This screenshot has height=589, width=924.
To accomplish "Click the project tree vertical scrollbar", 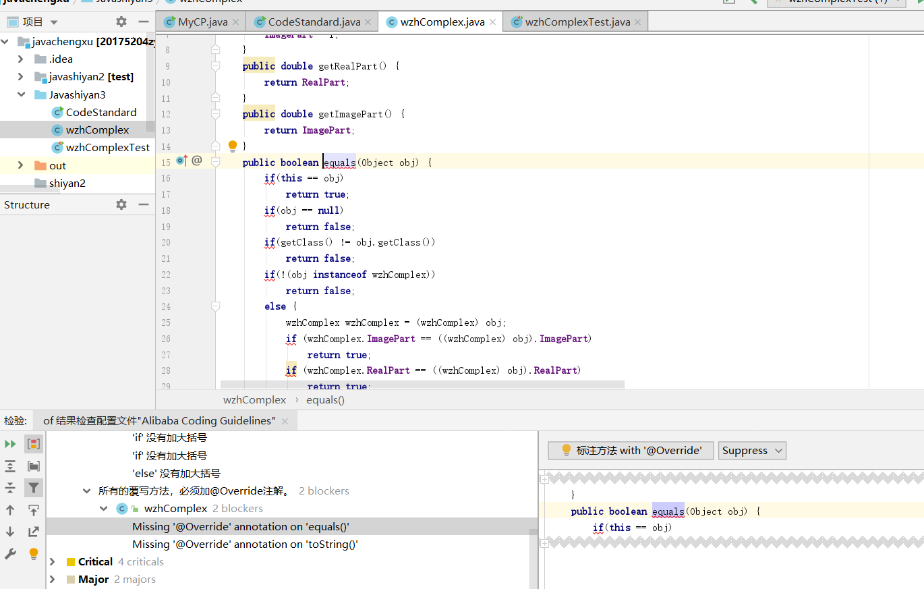I will pyautogui.click(x=150, y=81).
